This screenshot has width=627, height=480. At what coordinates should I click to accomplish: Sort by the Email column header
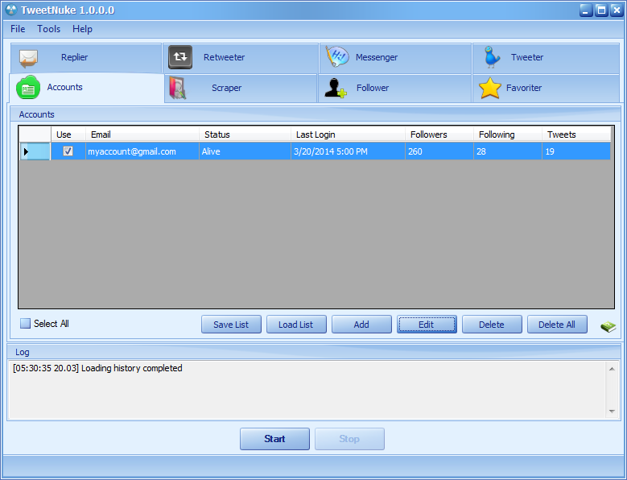142,134
